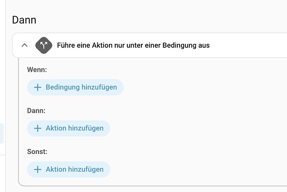Viewport: 287px width, 192px height.
Task: Click text Aktion hinzufügen in the Dann block
Action: click(74, 129)
